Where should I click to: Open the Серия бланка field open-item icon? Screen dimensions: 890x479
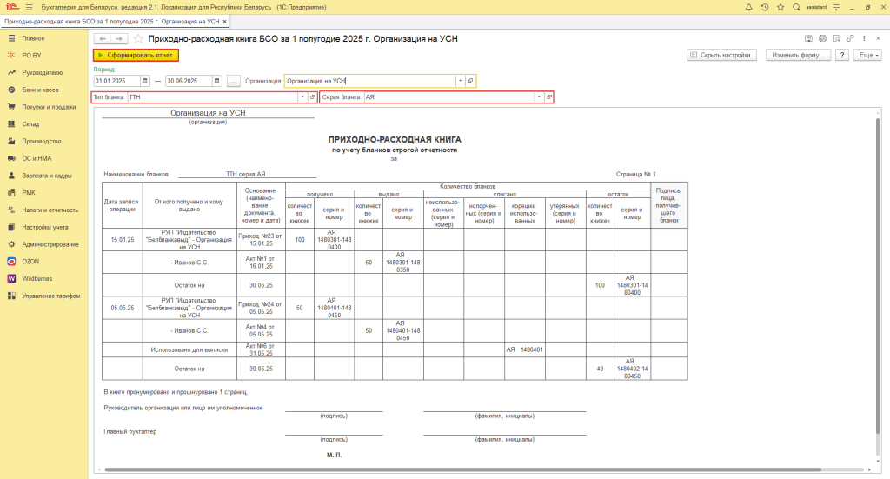pyautogui.click(x=549, y=97)
